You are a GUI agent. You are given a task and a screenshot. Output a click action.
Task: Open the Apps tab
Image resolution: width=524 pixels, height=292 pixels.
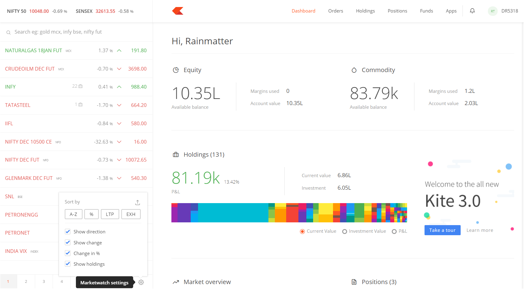pos(451,11)
